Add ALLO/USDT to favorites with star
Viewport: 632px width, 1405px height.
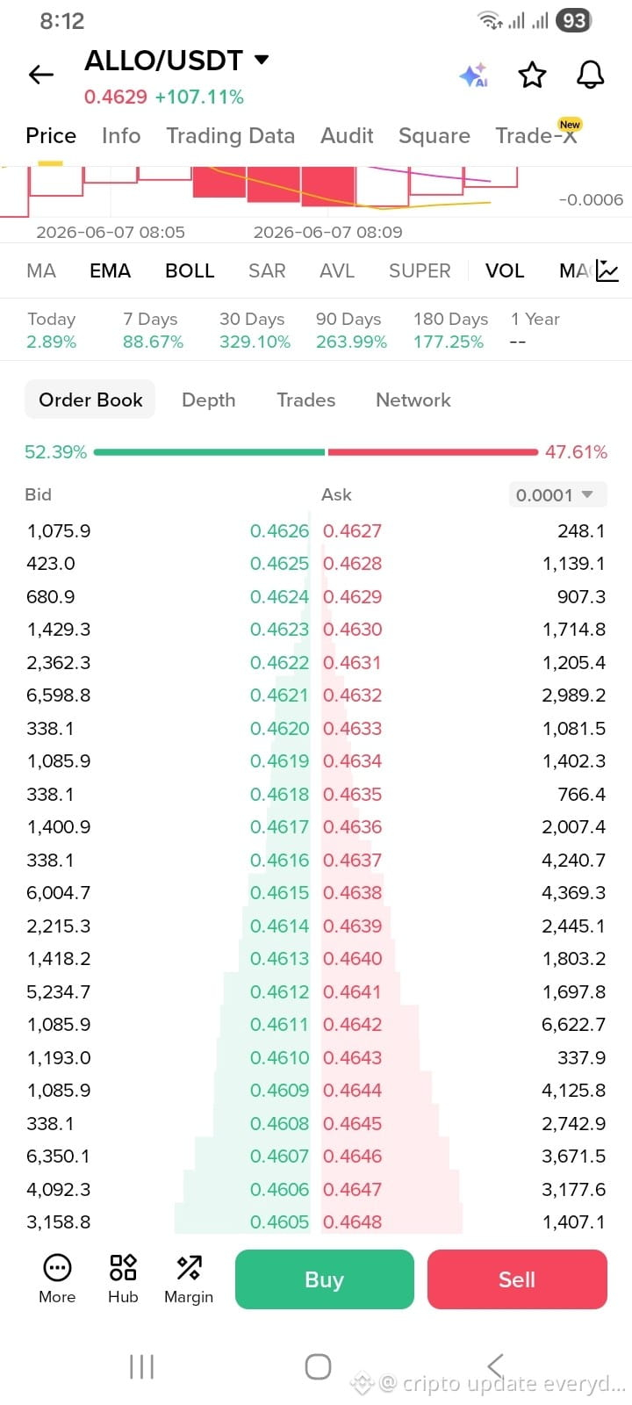coord(532,76)
